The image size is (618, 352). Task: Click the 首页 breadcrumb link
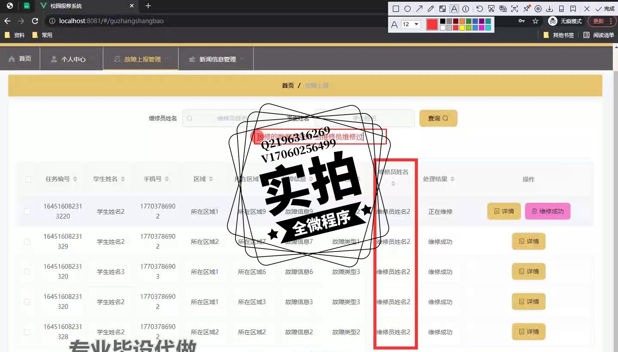288,85
